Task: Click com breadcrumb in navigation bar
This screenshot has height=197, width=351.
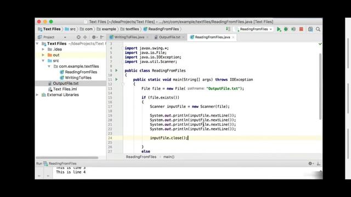Action: pos(87,29)
